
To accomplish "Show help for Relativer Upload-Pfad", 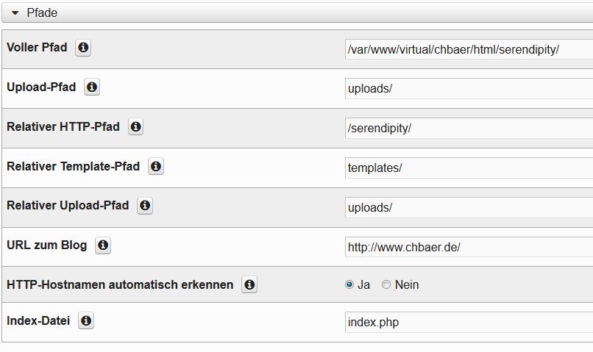I will [145, 206].
